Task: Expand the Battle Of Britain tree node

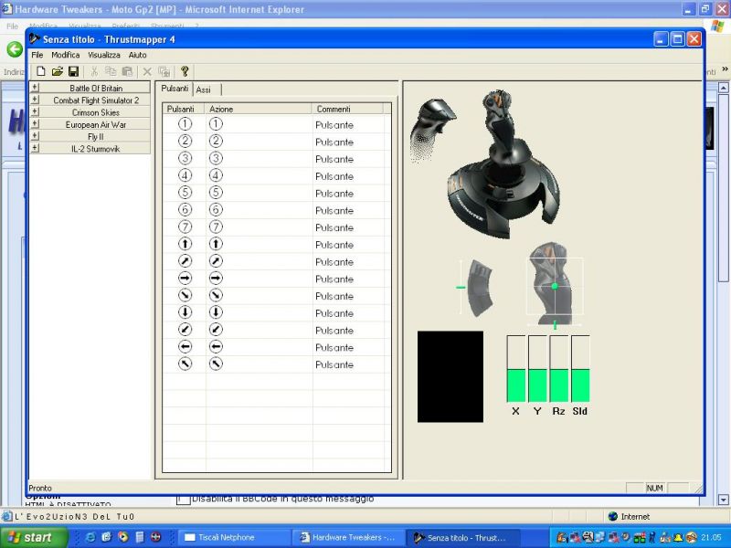Action: click(35, 88)
